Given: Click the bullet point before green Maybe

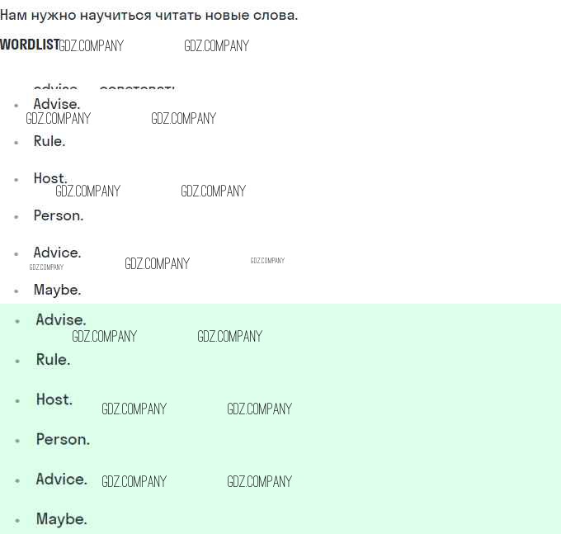Looking at the screenshot, I should pos(17,521).
